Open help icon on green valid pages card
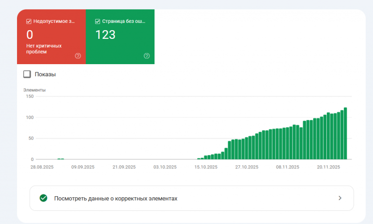 [147, 56]
